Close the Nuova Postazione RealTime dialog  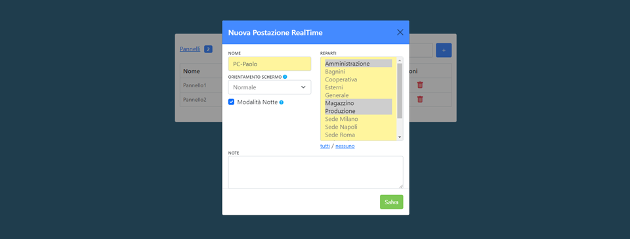pos(400,32)
